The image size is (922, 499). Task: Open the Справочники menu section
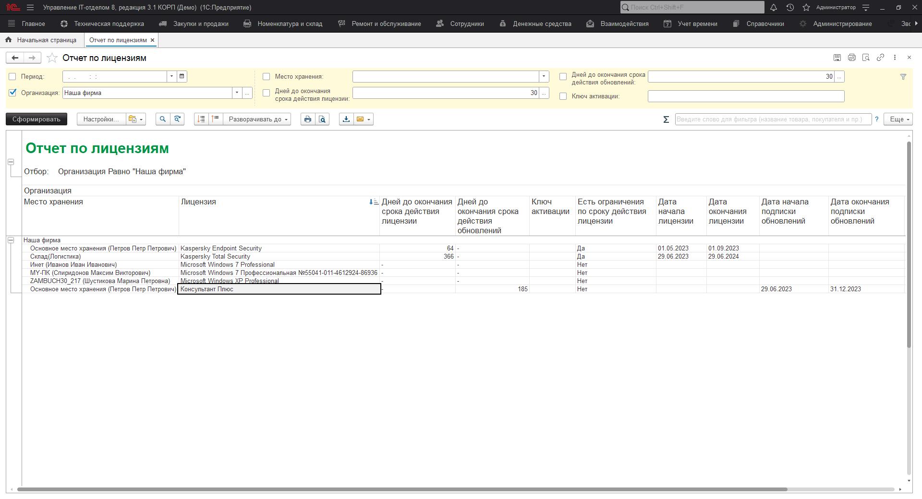click(x=764, y=24)
